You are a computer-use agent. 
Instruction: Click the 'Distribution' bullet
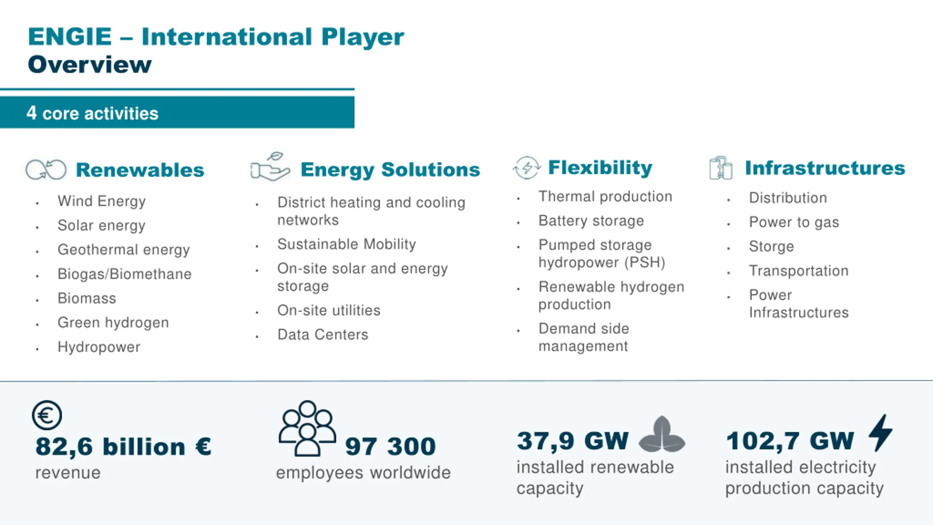pyautogui.click(x=788, y=198)
